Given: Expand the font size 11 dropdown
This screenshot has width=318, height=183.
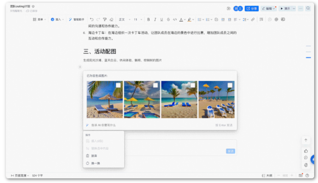Looking at the screenshot, I should [137, 20].
